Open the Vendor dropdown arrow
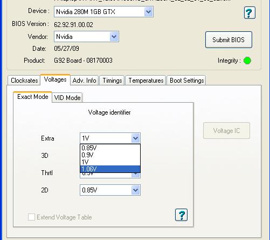 coord(114,37)
